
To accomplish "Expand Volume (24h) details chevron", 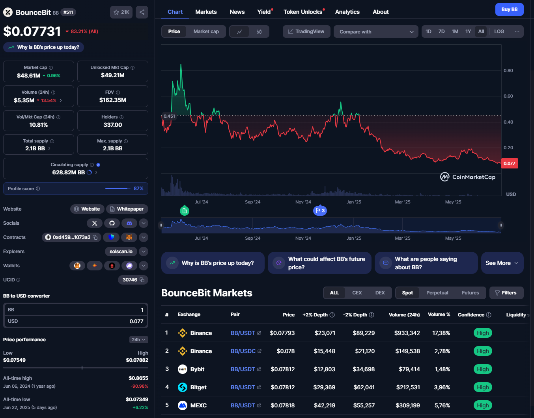I will pos(61,100).
